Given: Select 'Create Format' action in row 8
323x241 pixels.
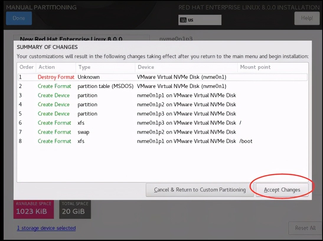Looking at the screenshot, I should click(x=54, y=141).
